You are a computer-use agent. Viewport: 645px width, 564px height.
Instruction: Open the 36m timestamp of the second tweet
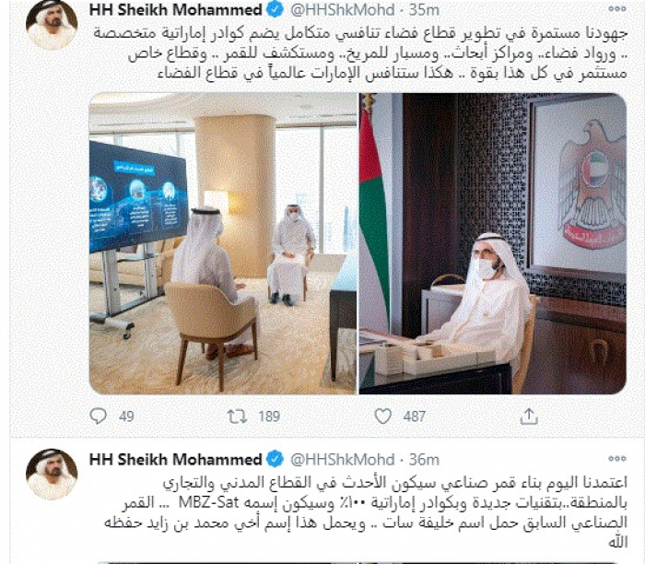click(424, 460)
